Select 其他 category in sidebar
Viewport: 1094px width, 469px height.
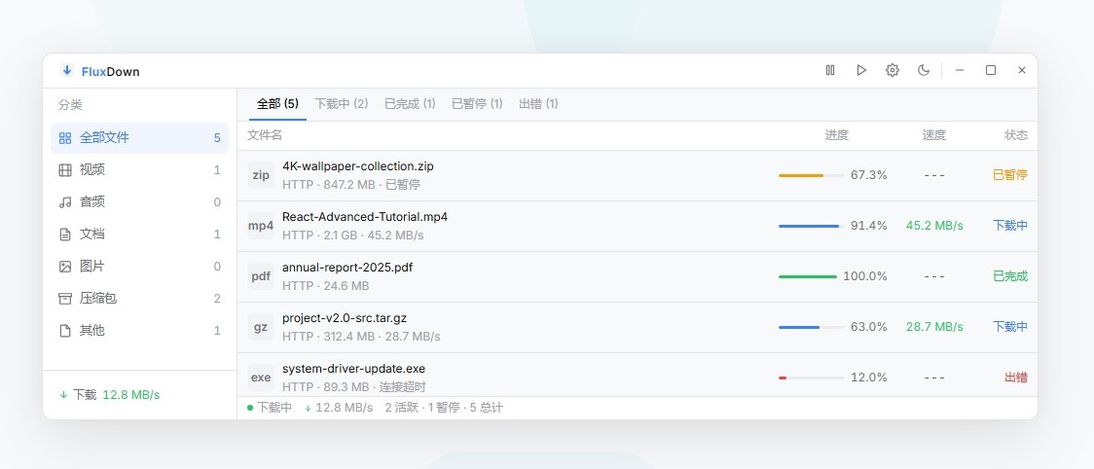pyautogui.click(x=139, y=331)
